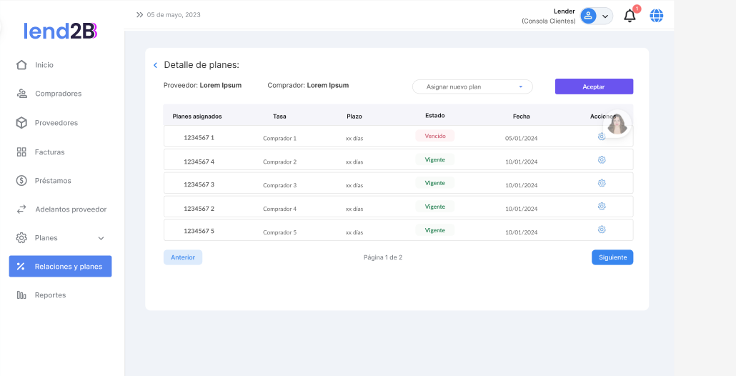Open Facturas from the sidebar
736x376 pixels.
point(49,152)
